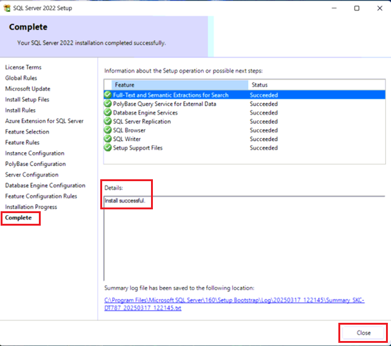This screenshot has height=346, width=391.
Task: Click Succeeded status for Database Engine Services
Action: click(264, 112)
